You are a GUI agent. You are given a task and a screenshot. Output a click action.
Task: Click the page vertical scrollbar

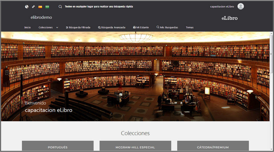tap(271, 82)
